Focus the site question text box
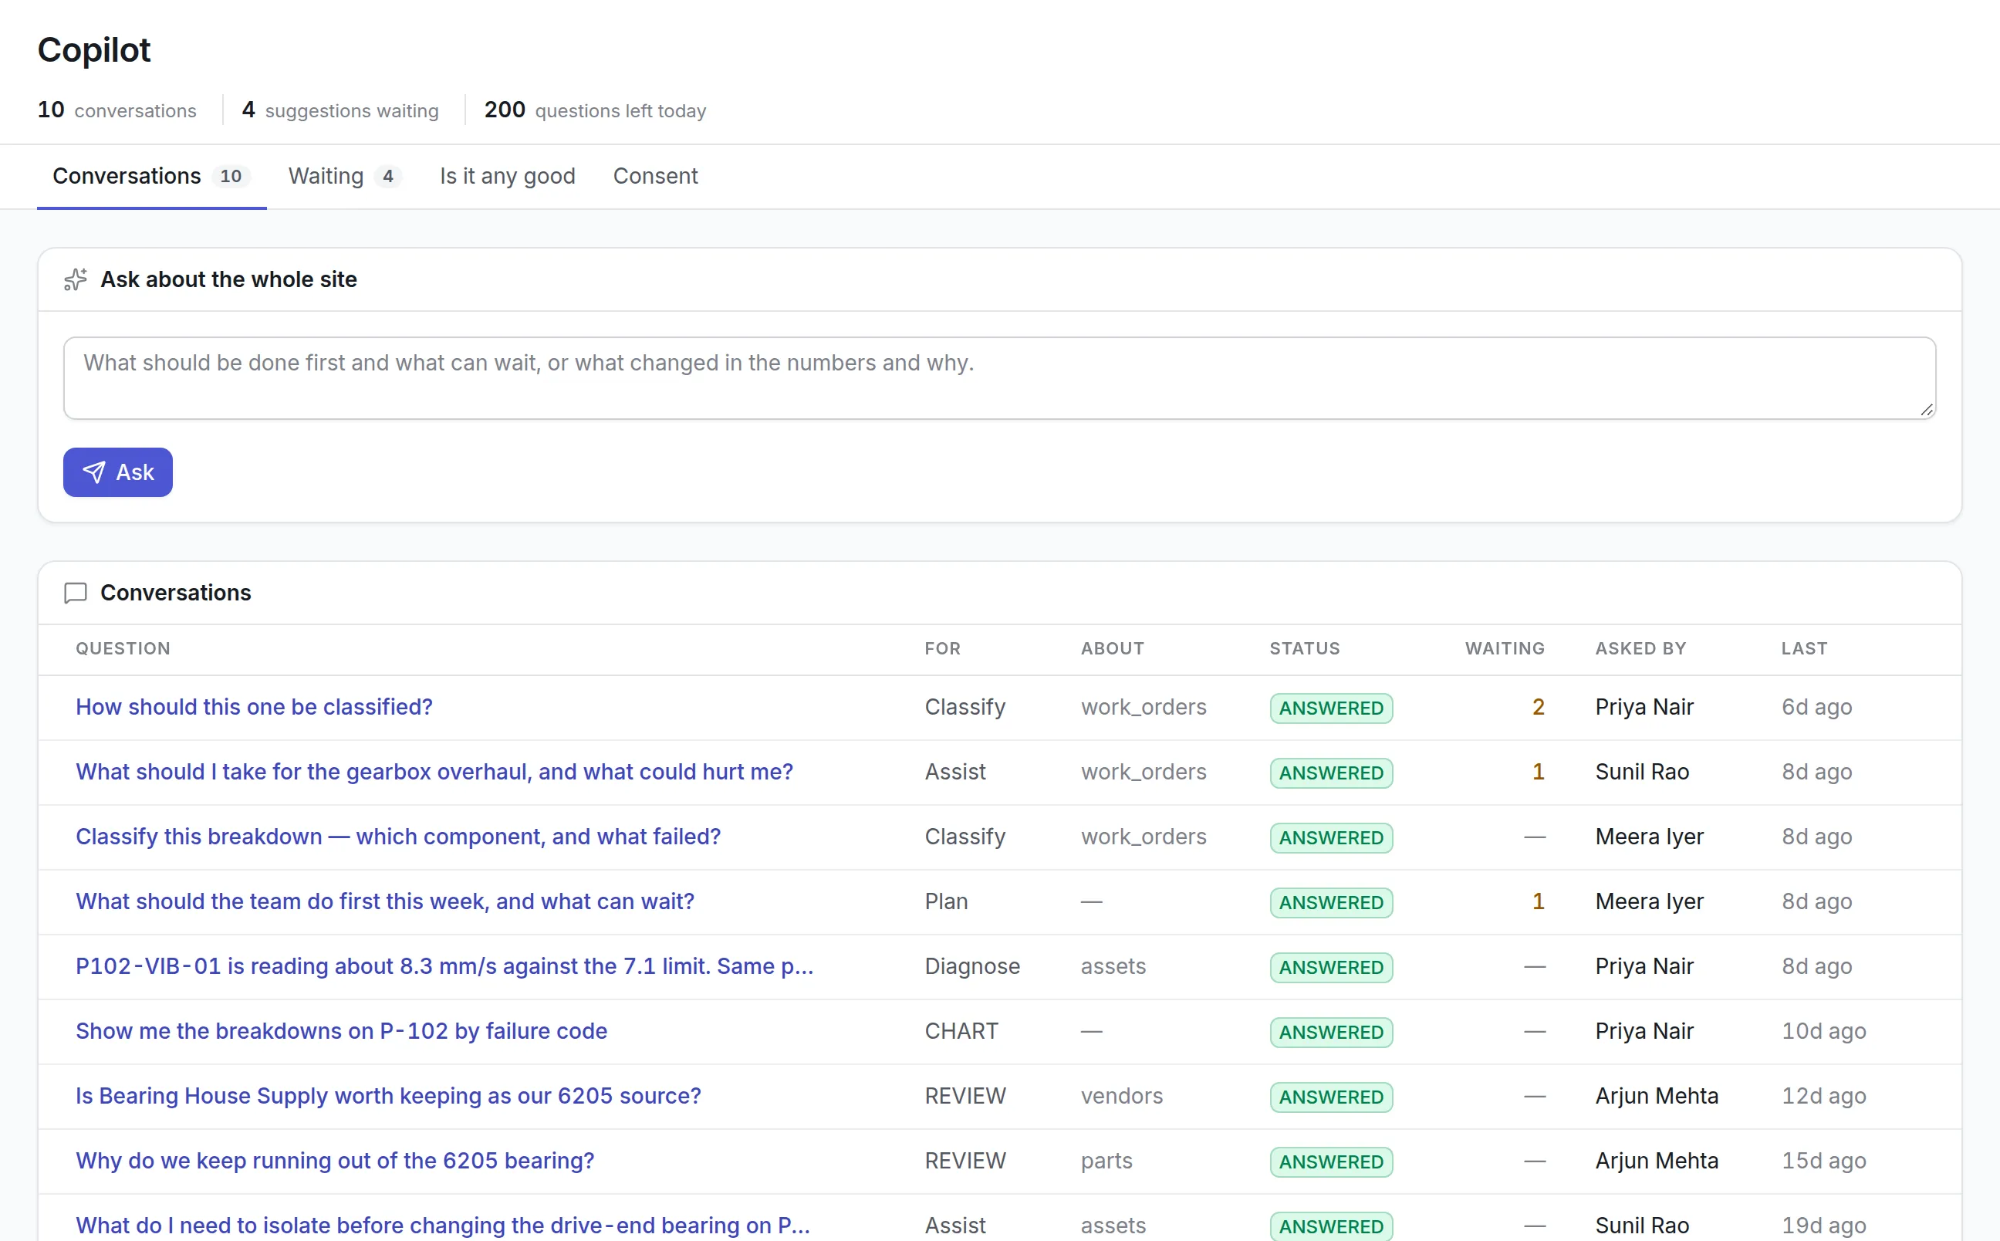Screen dimensions: 2000x1241 (x=999, y=377)
